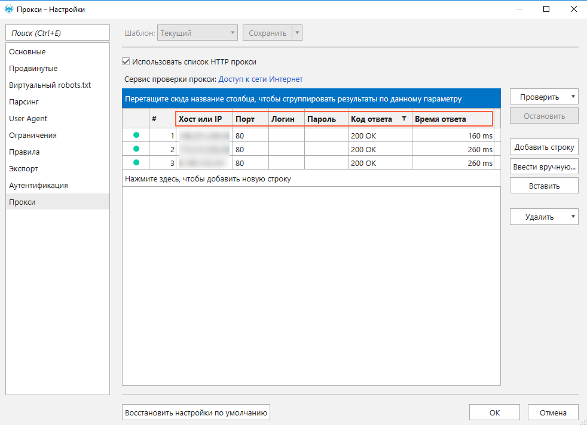Select the port 80 cell in row 3
Viewport: 587px width, 425px height.
(x=251, y=164)
